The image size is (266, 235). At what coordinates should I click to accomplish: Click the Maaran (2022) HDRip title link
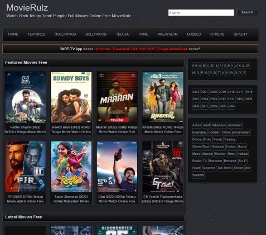[117, 129]
